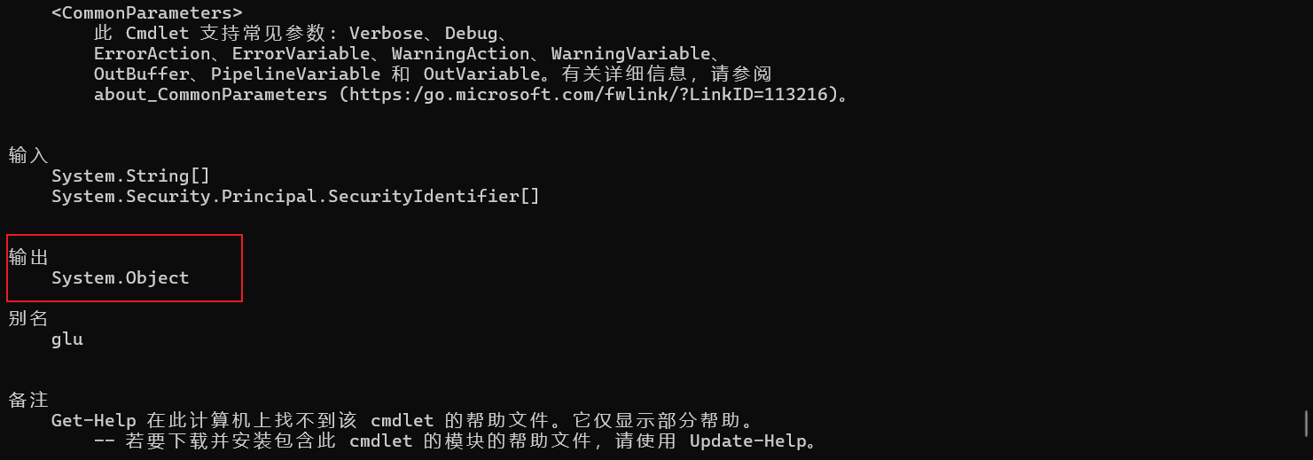The image size is (1313, 460).
Task: Click the PipelineVariable parameter name
Action: 295,74
